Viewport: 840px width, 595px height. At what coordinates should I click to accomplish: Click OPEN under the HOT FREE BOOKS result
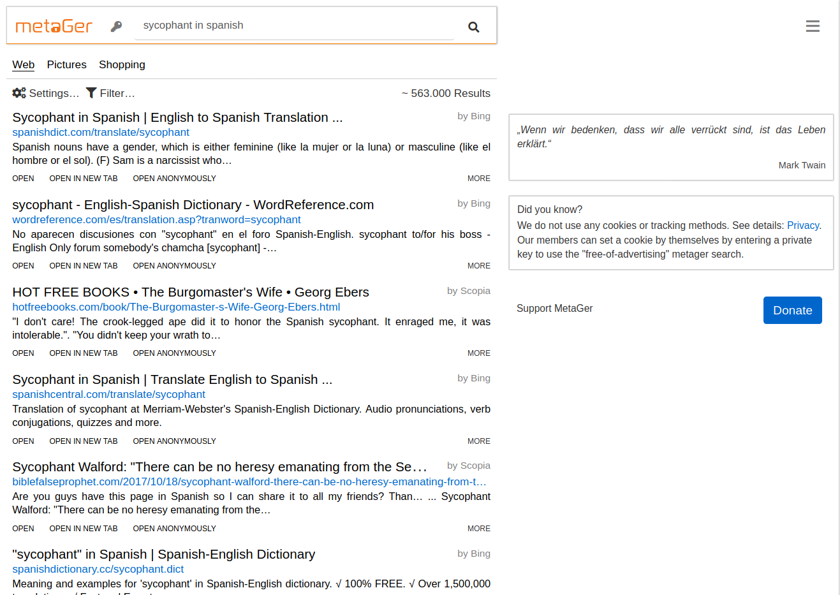click(23, 353)
